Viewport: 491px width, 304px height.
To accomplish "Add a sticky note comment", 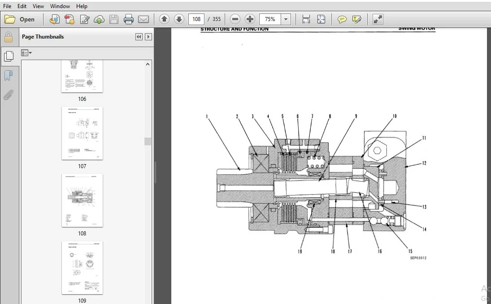I will 342,19.
